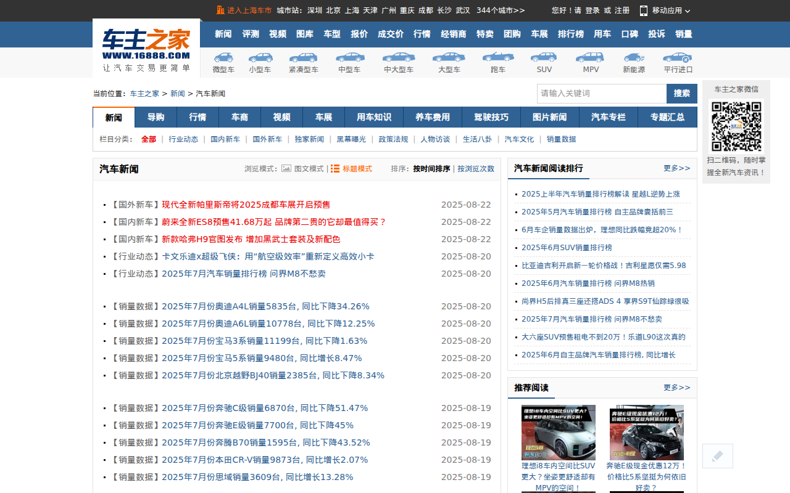Screen dimensions: 790x493
Task: Open the 理想i8 recommended thumbnail
Action: coord(558,433)
